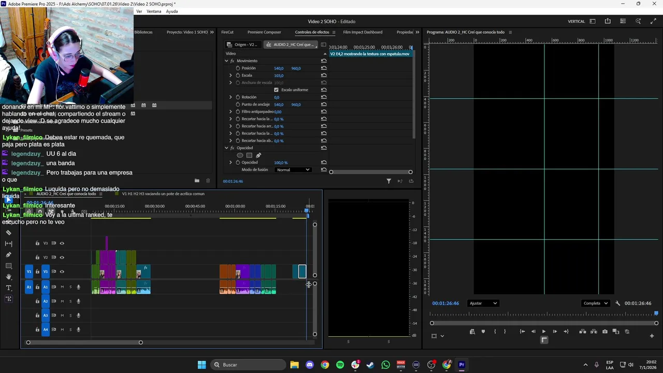Switch to the Film Impact Dashboard tab
Image resolution: width=663 pixels, height=373 pixels.
click(363, 32)
